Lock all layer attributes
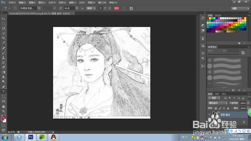251x141 pixels. coord(228,108)
